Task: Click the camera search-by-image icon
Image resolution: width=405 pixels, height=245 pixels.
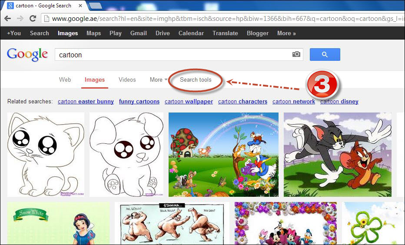Action: pos(296,54)
